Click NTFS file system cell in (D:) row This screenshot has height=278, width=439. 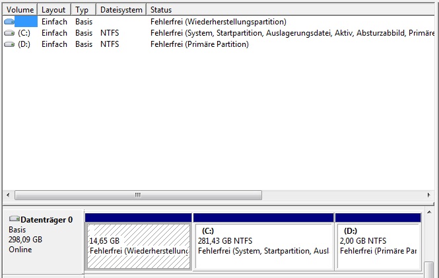[110, 44]
